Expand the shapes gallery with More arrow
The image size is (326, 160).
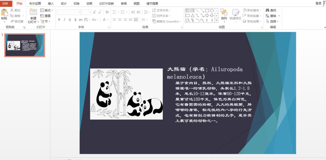(x=217, y=21)
